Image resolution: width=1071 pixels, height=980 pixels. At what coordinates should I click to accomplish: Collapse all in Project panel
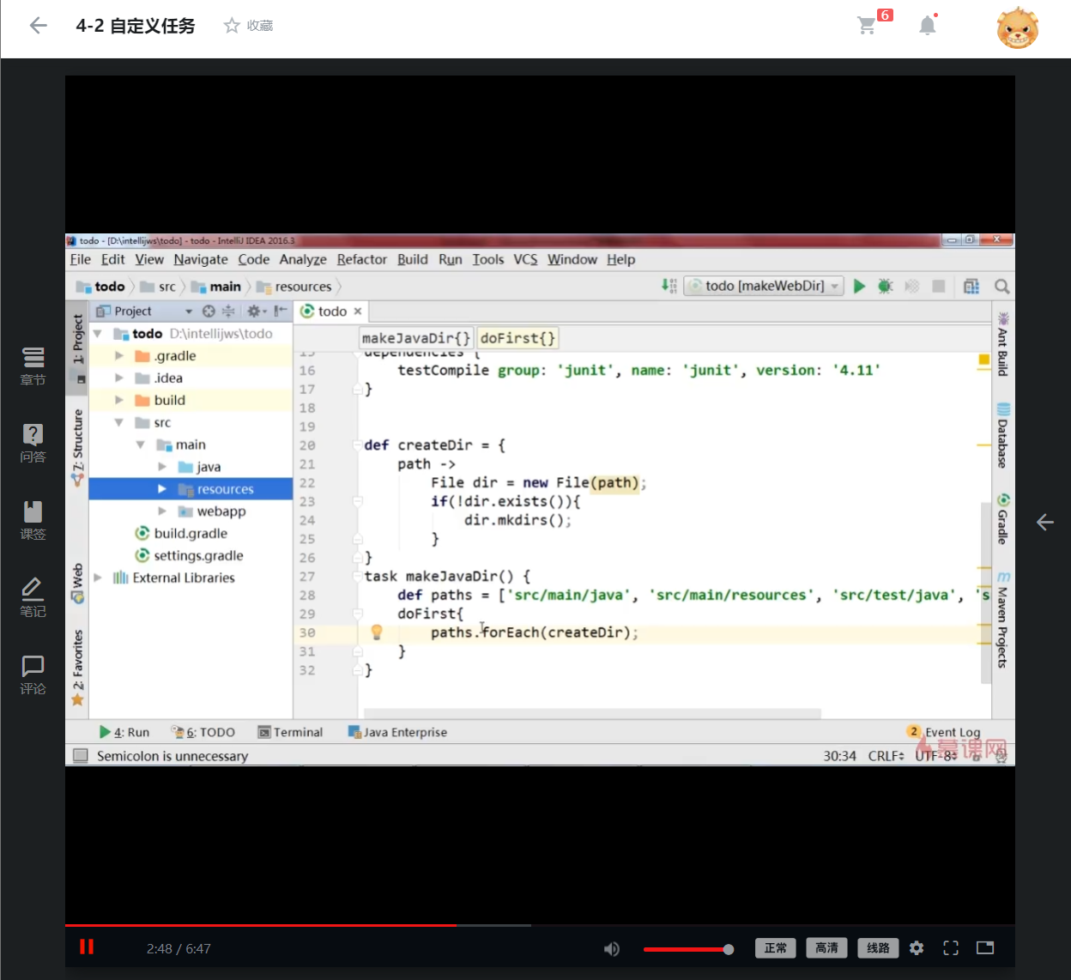point(228,312)
